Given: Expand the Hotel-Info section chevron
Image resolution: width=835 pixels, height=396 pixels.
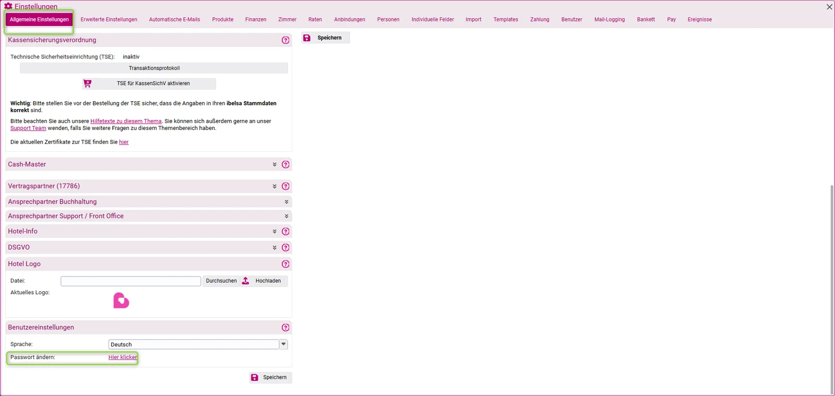Looking at the screenshot, I should pos(275,232).
